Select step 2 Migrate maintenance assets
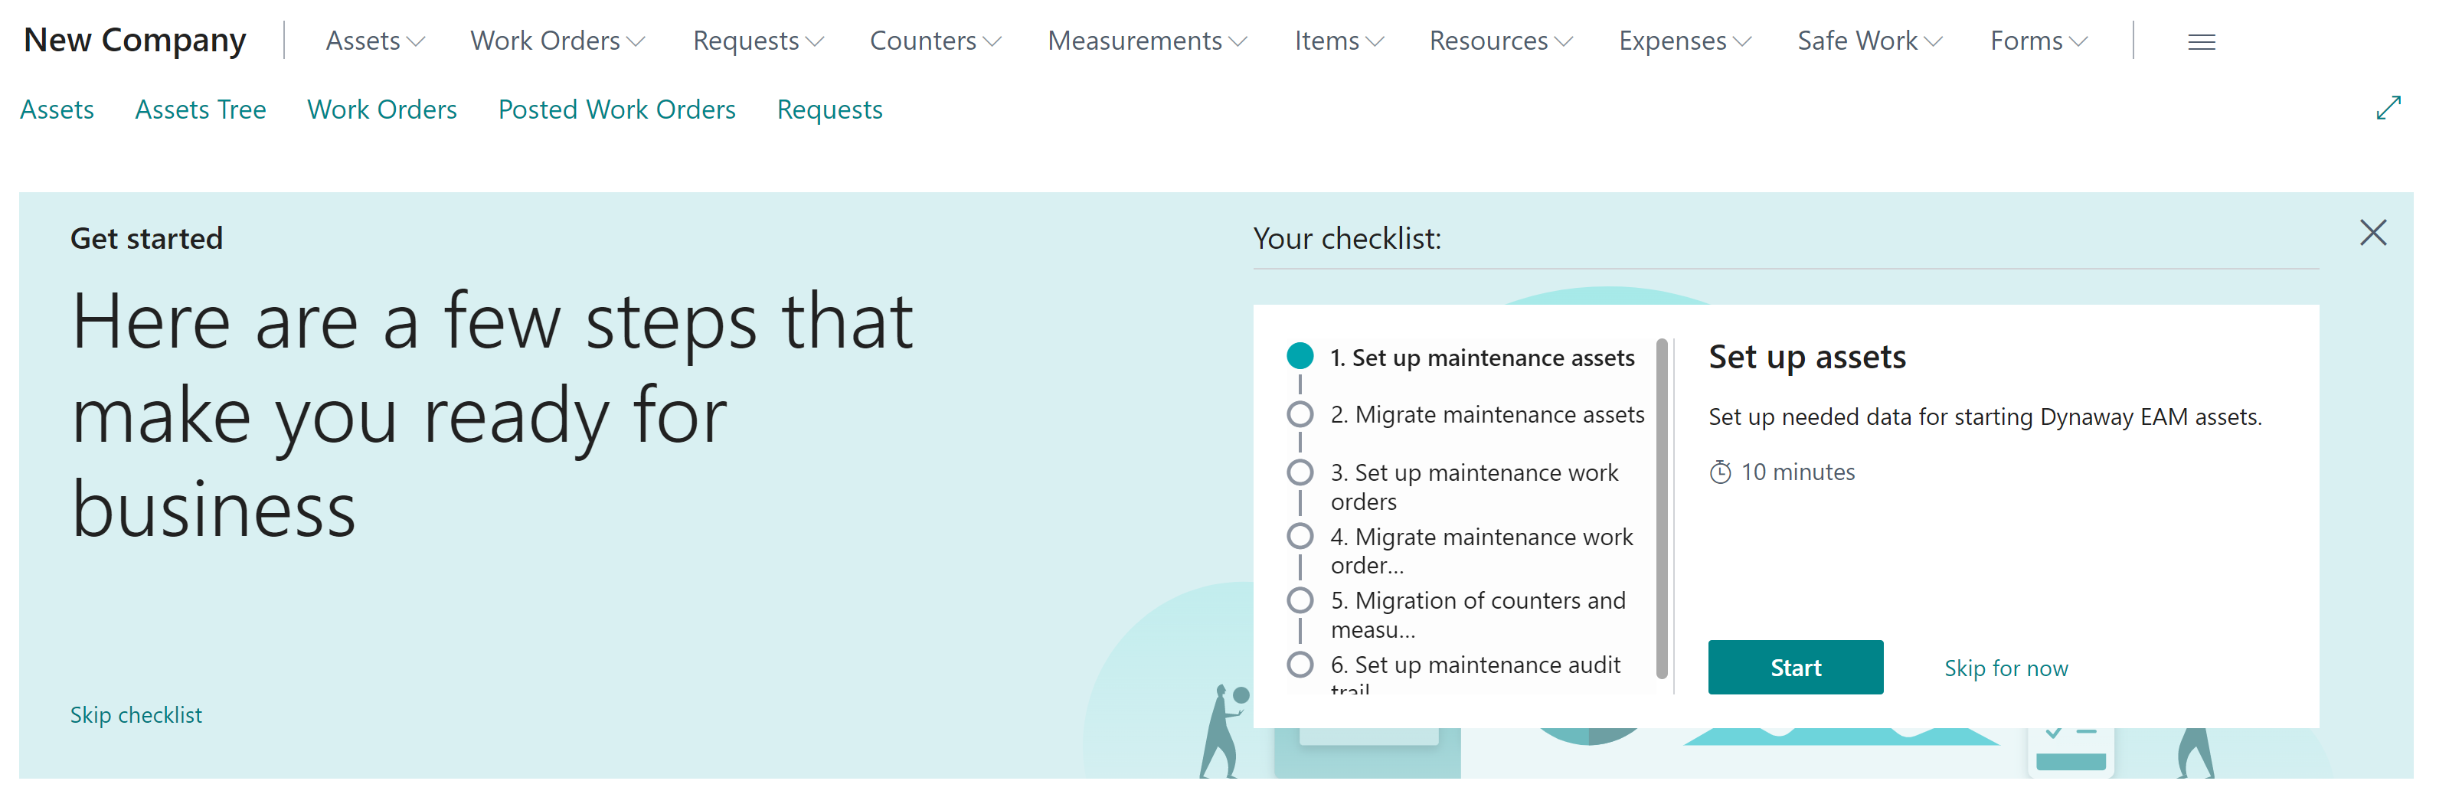The image size is (2462, 807). 1301,414
